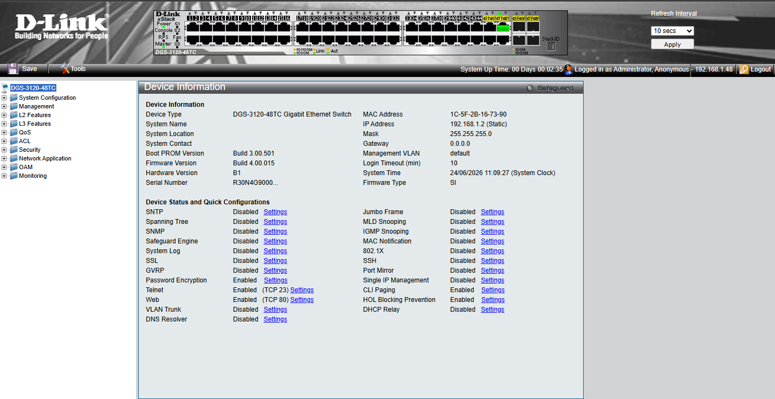
Task: Select the Management tree label
Action: coord(36,106)
